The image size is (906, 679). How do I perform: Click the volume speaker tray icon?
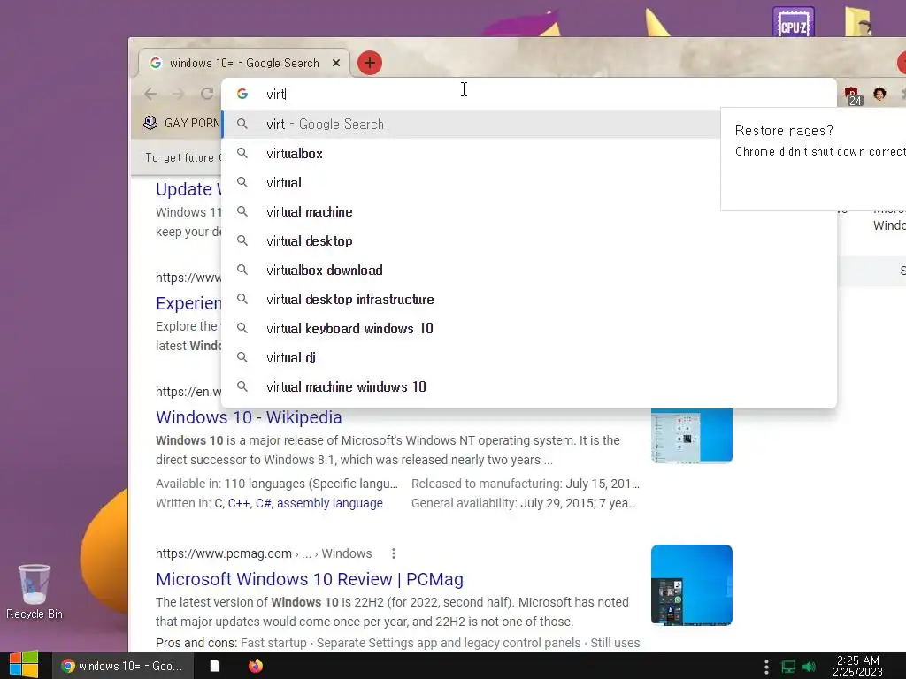coord(809,667)
